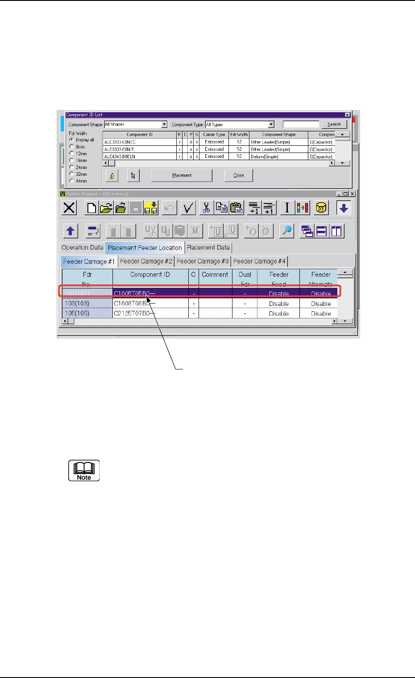Click the purple up arrow icon
Image resolution: width=415 pixels, height=678 pixels.
click(x=71, y=231)
